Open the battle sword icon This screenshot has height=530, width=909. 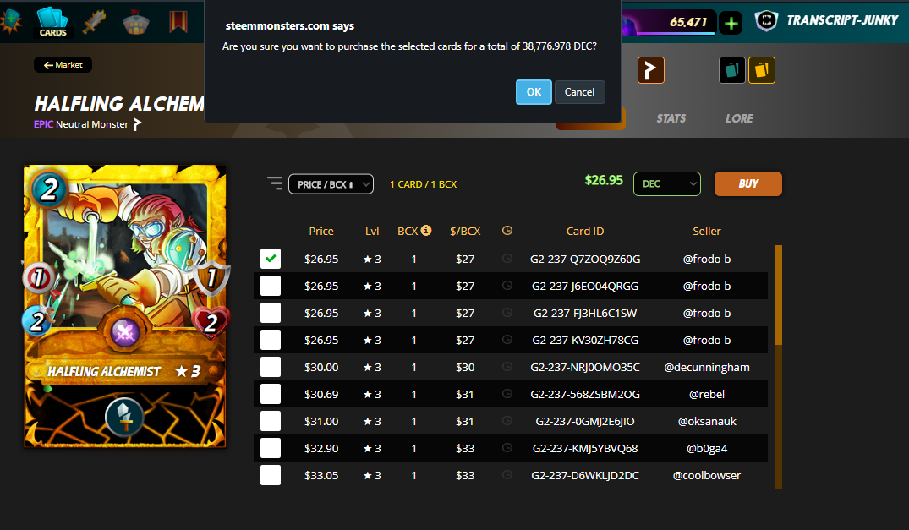(95, 22)
